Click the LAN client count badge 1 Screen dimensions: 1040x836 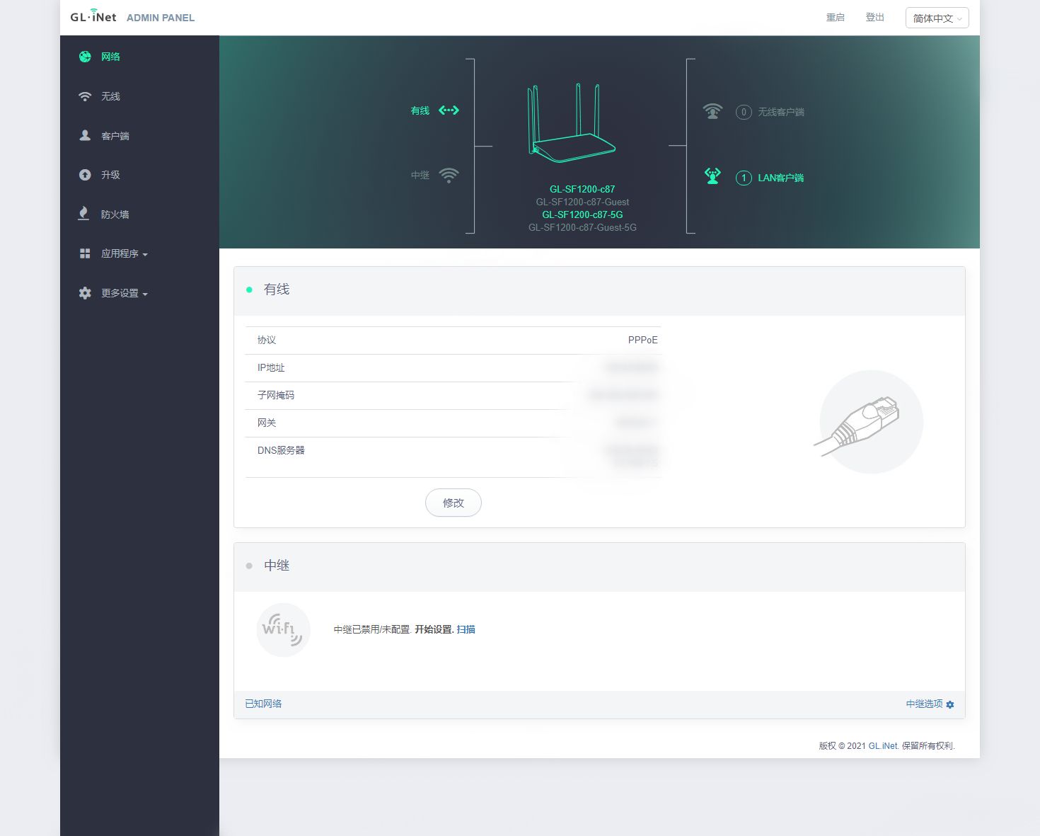click(744, 178)
